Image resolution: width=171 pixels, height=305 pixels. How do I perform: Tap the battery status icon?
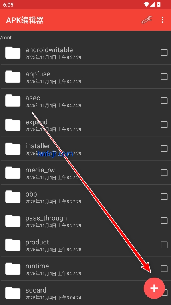tap(159, 4)
